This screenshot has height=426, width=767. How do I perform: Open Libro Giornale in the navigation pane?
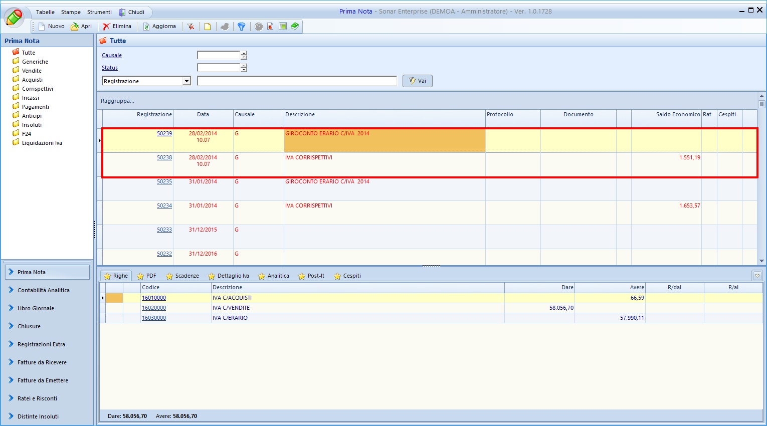click(x=36, y=308)
